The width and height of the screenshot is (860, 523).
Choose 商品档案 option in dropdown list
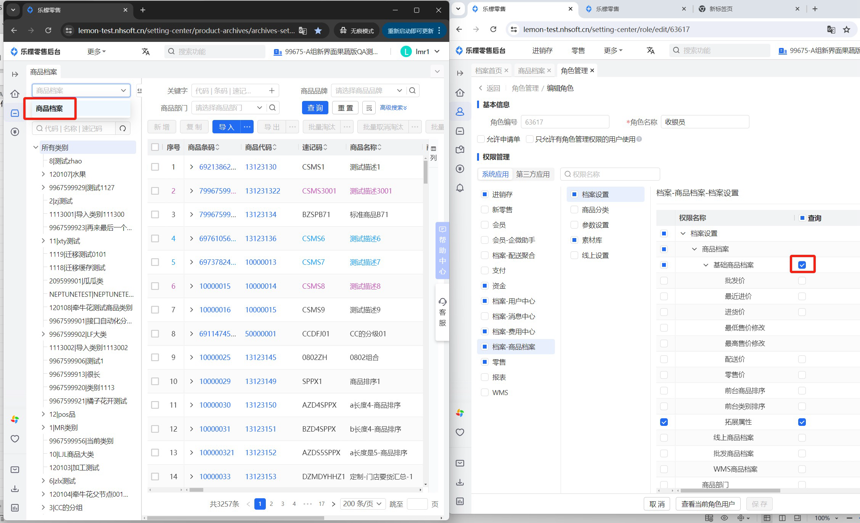[x=81, y=109]
